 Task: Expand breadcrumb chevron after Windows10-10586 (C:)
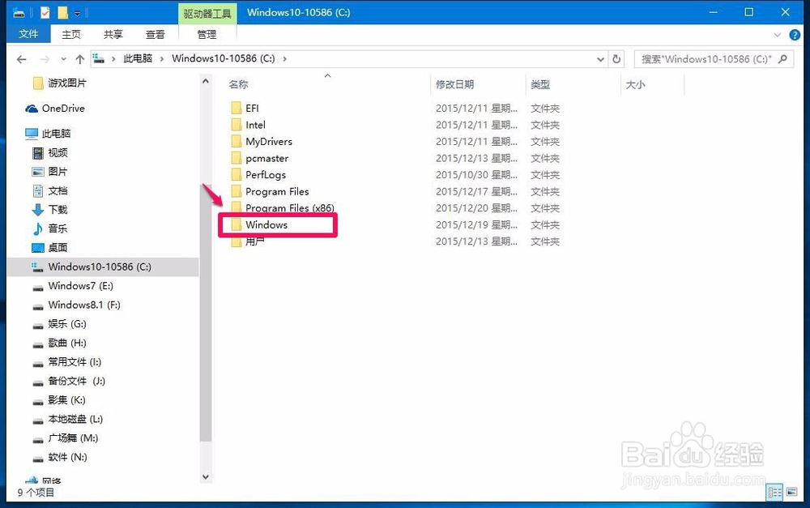284,59
